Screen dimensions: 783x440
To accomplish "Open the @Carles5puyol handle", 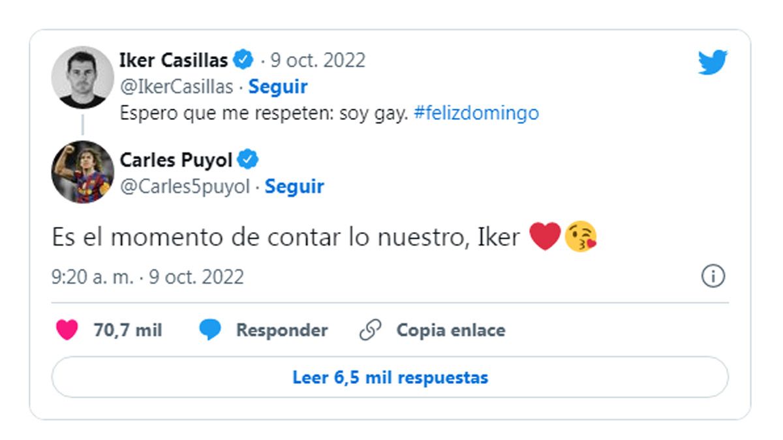I will [185, 186].
